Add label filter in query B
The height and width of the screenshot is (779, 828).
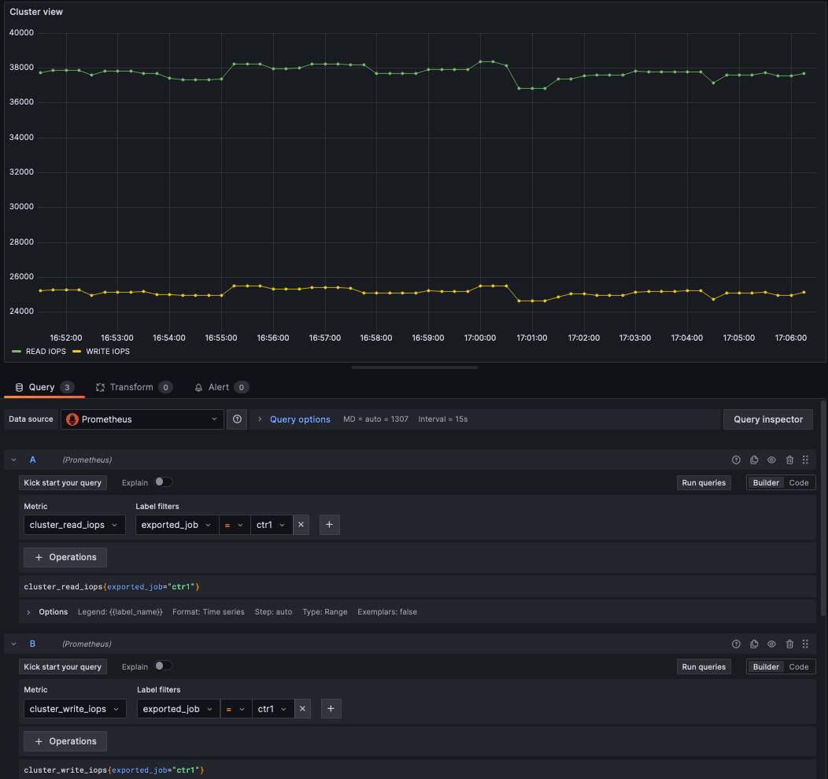click(331, 709)
